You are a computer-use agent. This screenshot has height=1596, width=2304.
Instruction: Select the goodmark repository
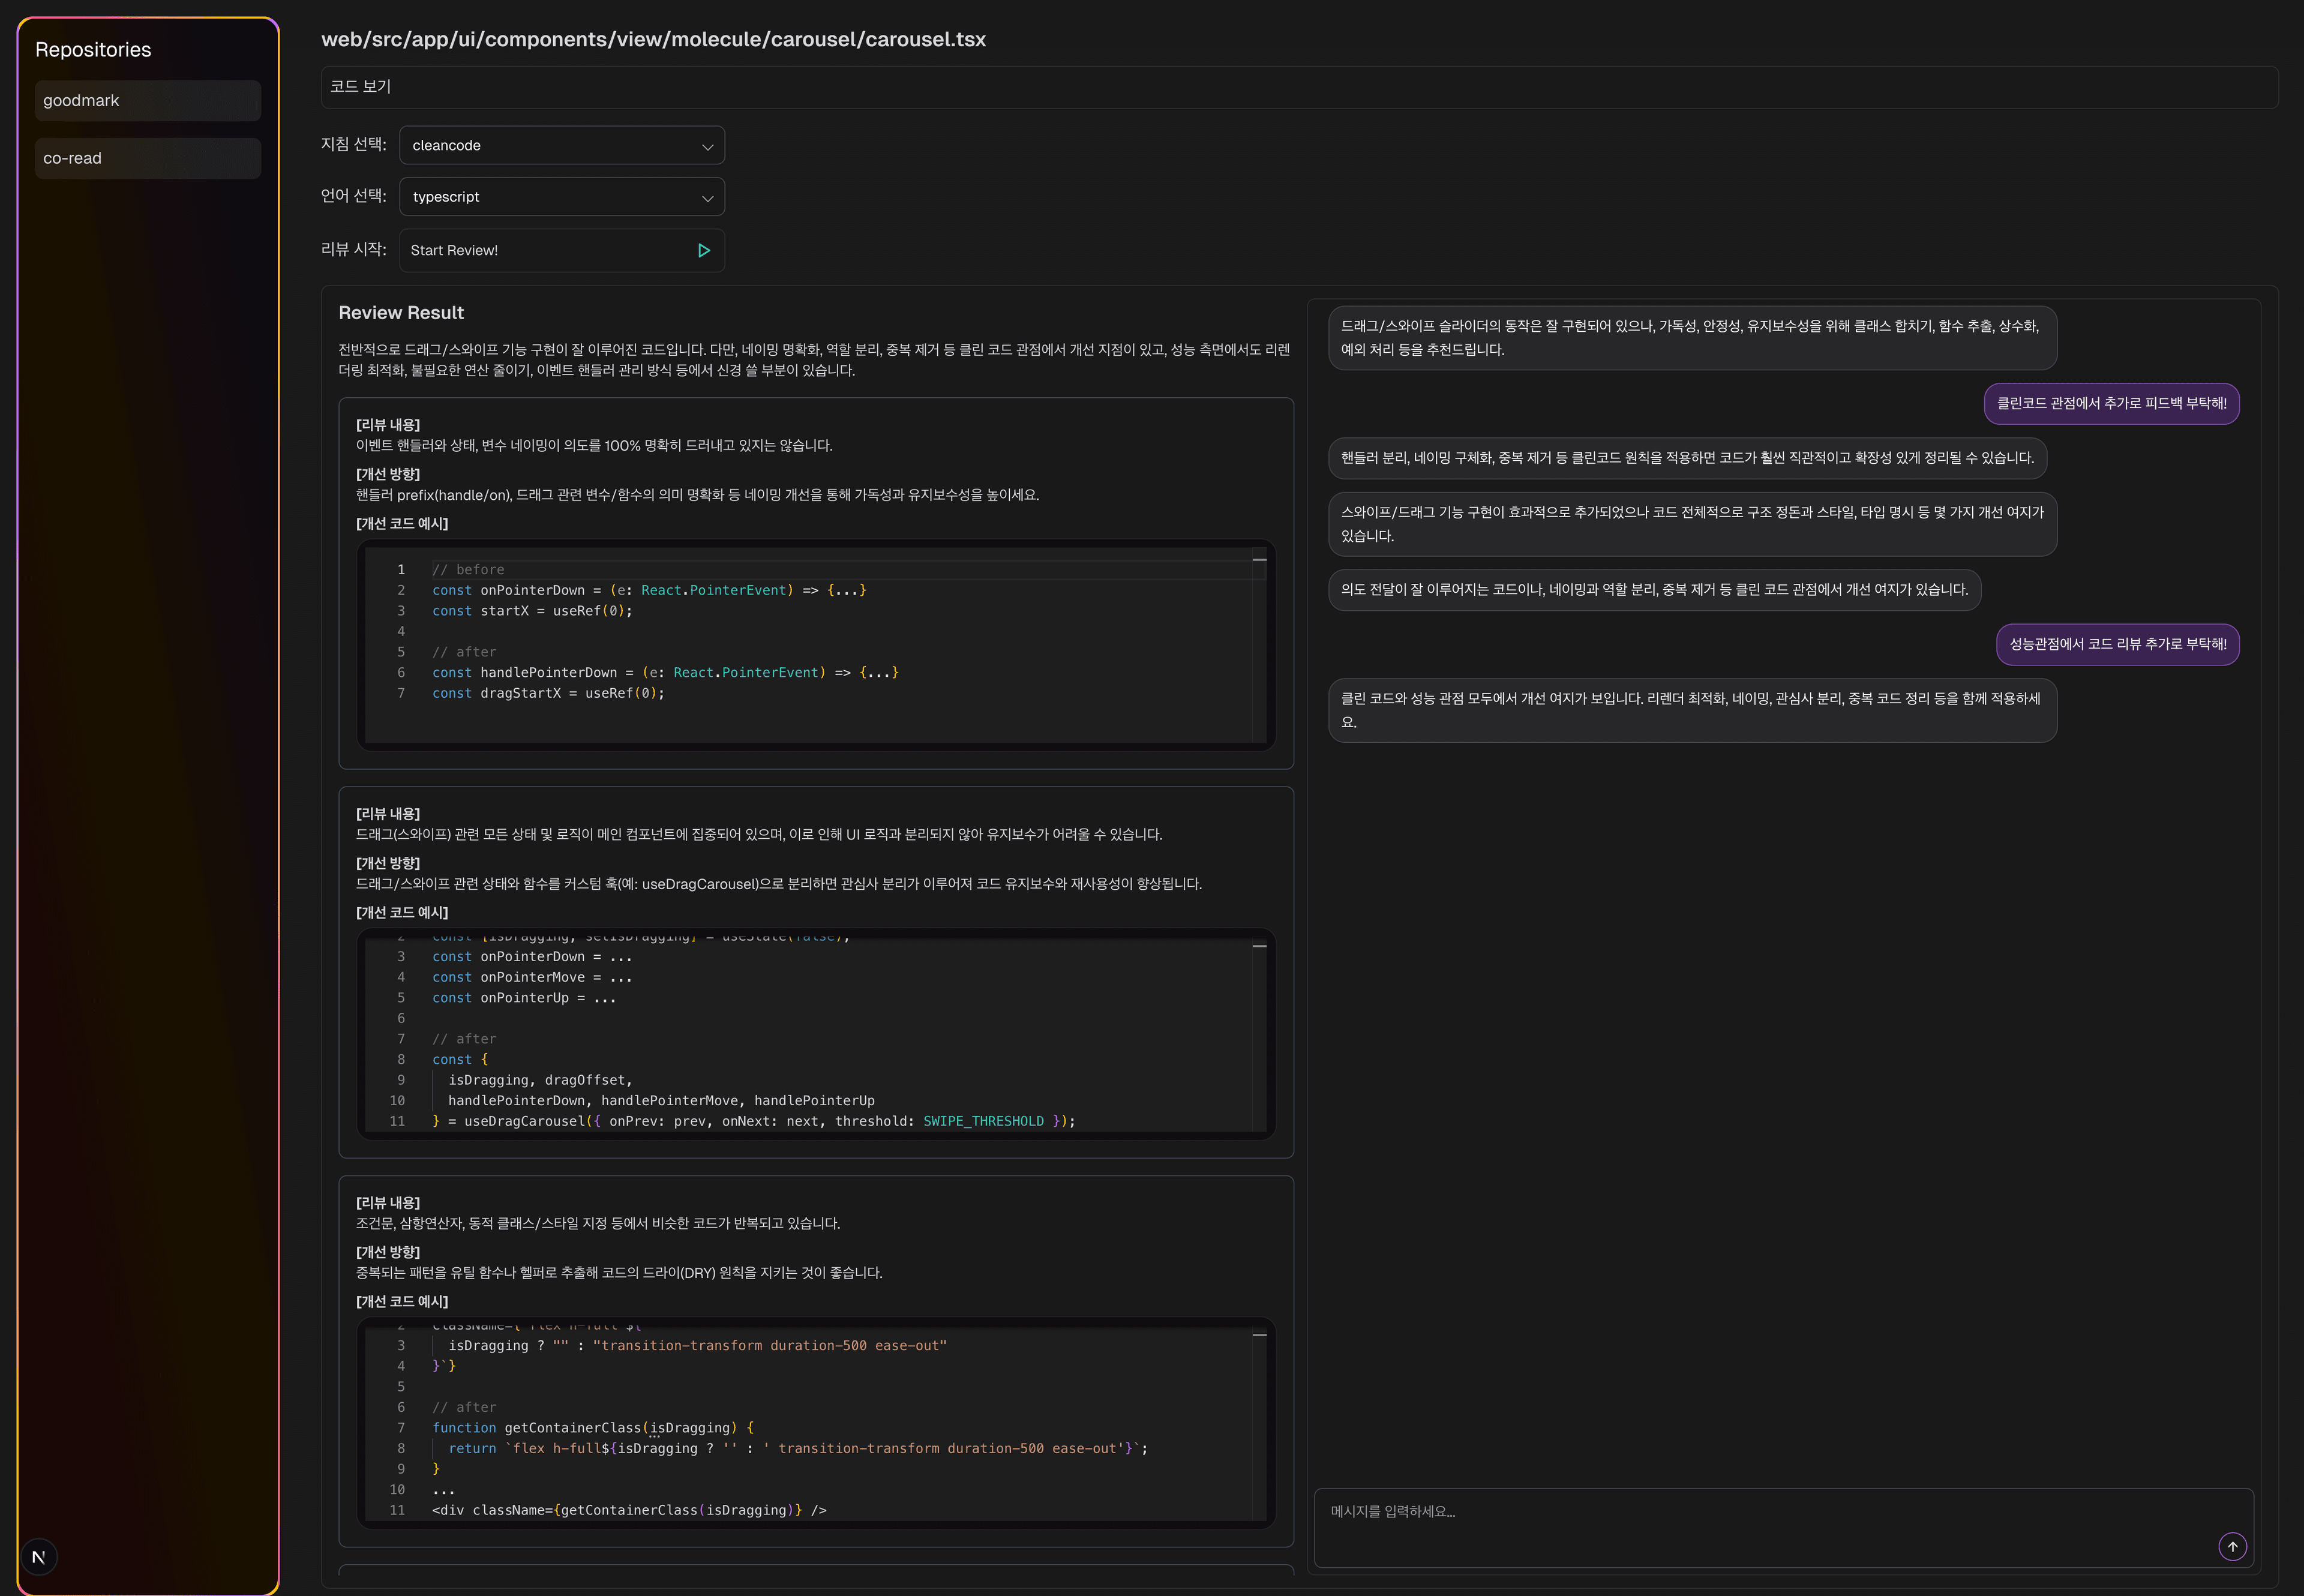point(148,101)
